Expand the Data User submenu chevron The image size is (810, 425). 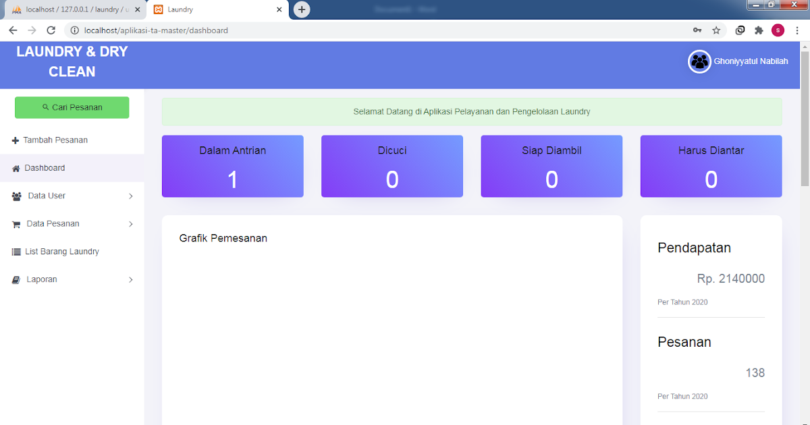pyautogui.click(x=130, y=196)
